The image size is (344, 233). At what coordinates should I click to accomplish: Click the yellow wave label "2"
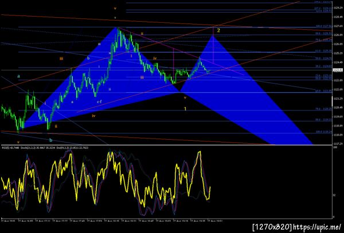(x=218, y=30)
